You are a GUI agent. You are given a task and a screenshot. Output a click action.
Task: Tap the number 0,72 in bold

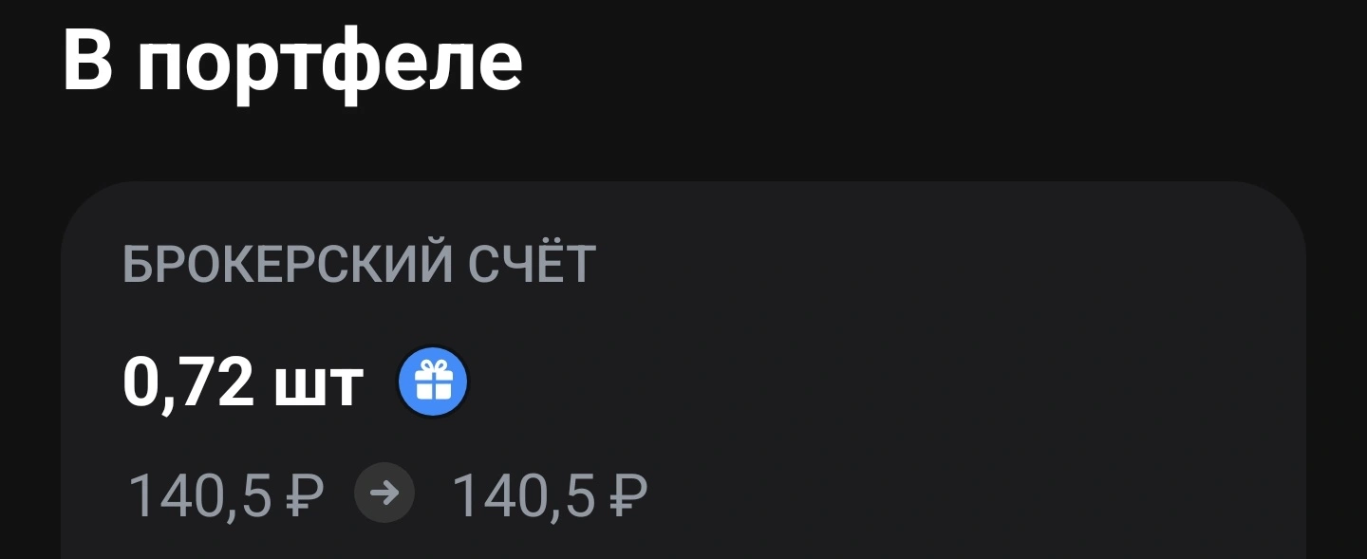[188, 383]
